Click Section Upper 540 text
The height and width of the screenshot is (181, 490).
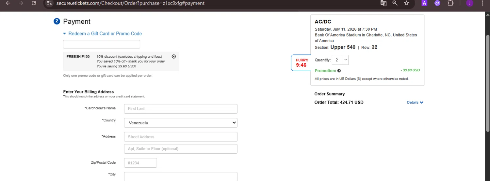click(335, 47)
